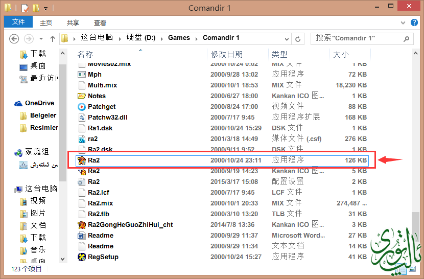Select 这台电脑 in the navigation pane

point(36,189)
